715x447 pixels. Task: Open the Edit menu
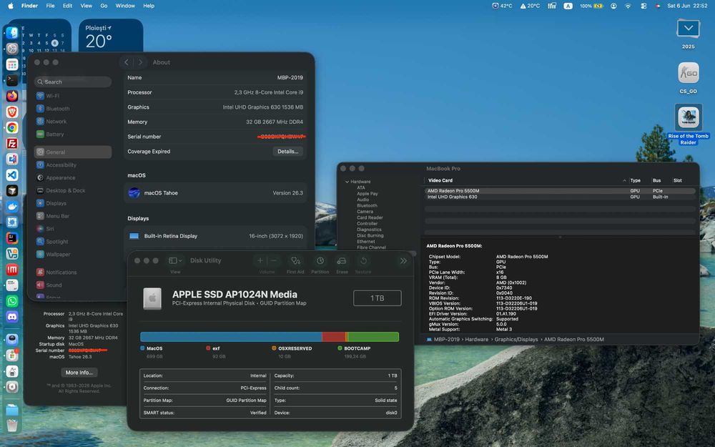coord(67,6)
